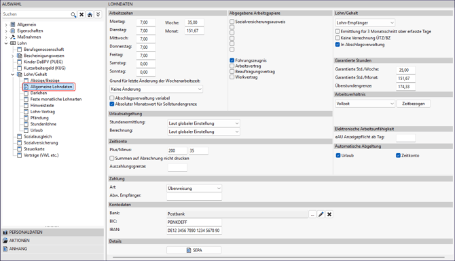
Task: Open Berechnung dropdown
Action: [x=204, y=132]
